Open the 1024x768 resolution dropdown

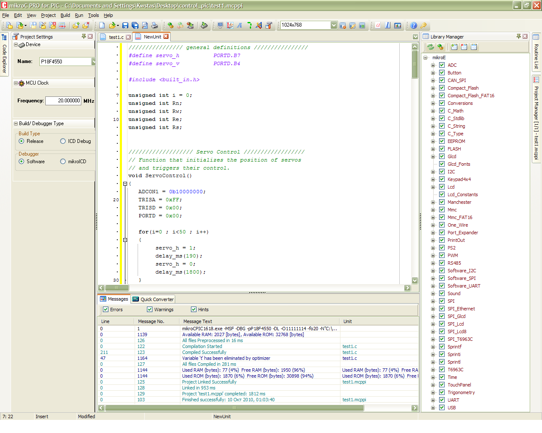(334, 25)
